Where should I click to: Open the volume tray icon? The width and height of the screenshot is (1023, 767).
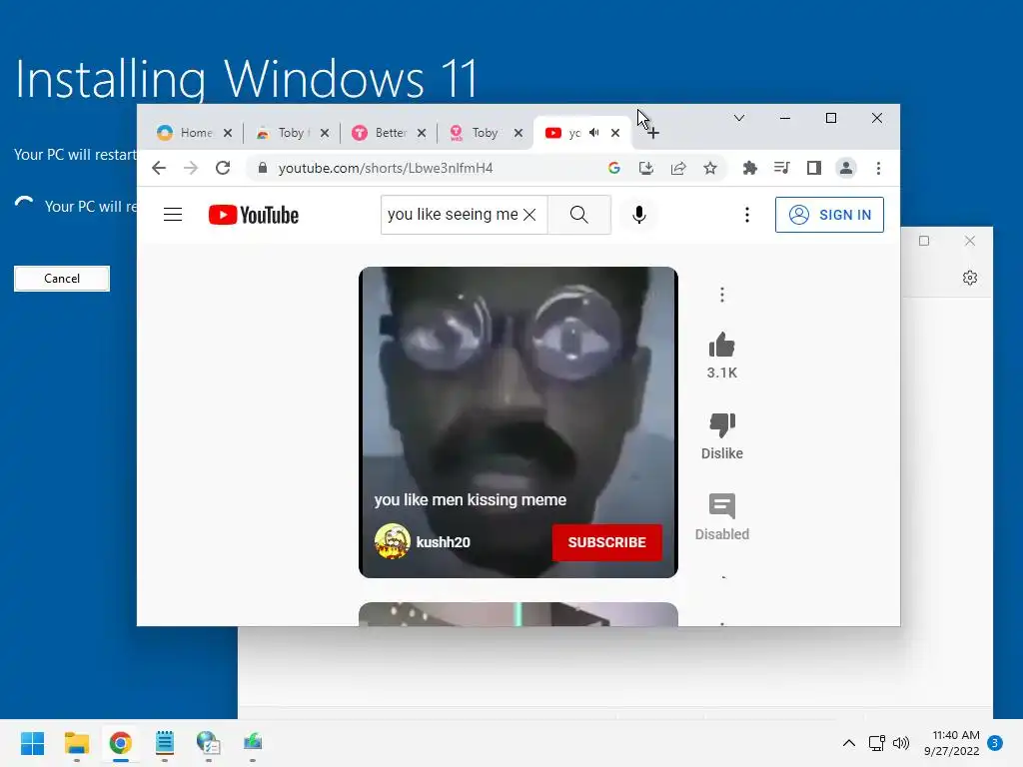[901, 743]
